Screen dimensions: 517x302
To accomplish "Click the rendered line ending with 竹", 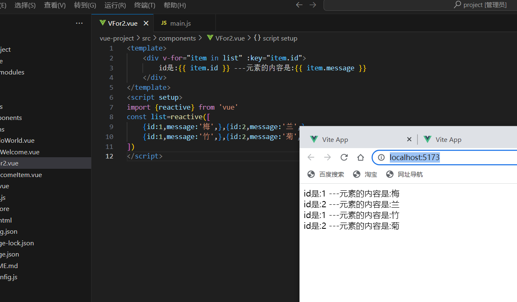I will coord(352,215).
